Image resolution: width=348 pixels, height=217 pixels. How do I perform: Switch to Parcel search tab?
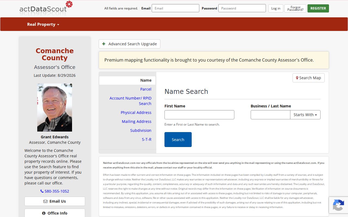pos(146,89)
